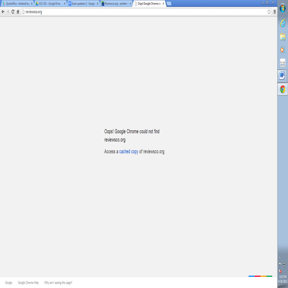
Task: Click the address bar showing reviewsco.org
Action: click(x=142, y=12)
